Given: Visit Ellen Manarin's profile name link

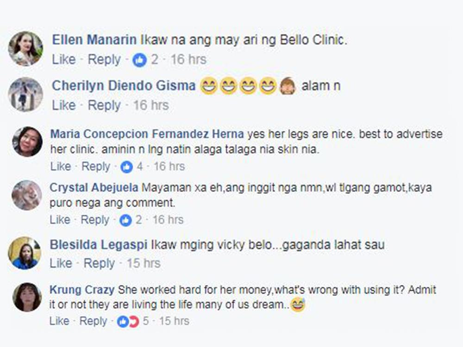Looking at the screenshot, I should (x=94, y=40).
